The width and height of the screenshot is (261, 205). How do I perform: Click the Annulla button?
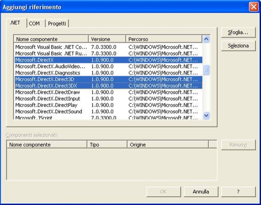[201, 192]
